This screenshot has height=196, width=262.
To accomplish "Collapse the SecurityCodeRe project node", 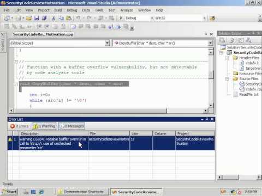I will (221, 53).
